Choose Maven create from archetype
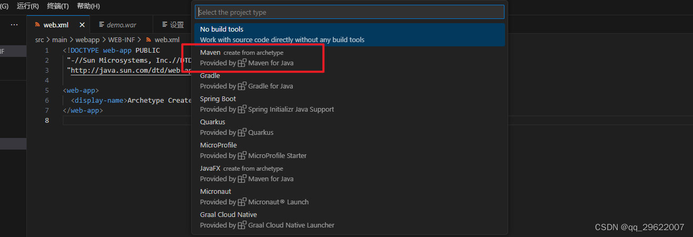This screenshot has height=237, width=693. (350, 58)
